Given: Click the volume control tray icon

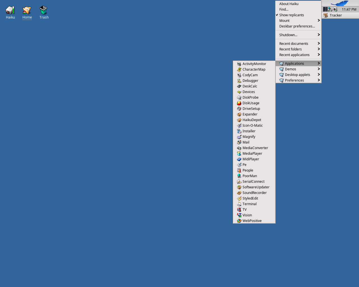Looking at the screenshot, I should 335,9.
